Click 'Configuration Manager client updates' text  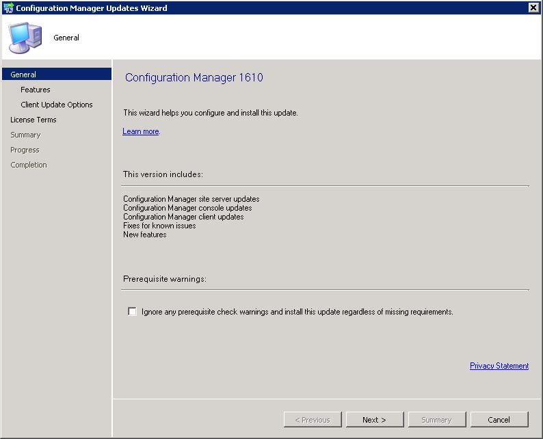click(183, 217)
